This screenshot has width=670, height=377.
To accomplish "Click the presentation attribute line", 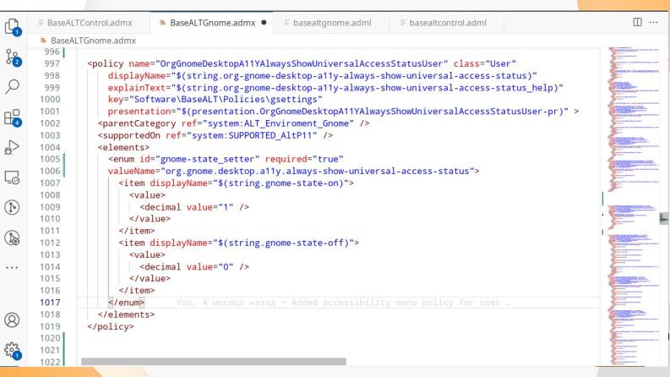I will [343, 112].
